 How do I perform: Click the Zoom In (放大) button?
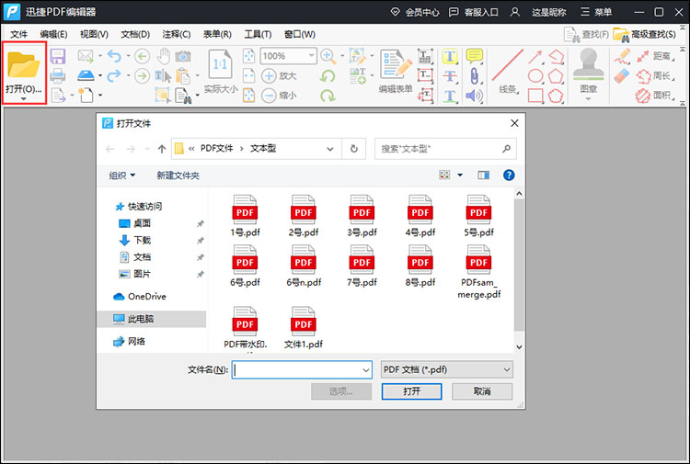tap(279, 75)
